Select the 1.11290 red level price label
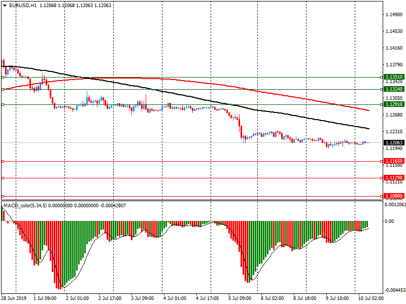Viewport: 406px width, 304px height. tap(394, 178)
